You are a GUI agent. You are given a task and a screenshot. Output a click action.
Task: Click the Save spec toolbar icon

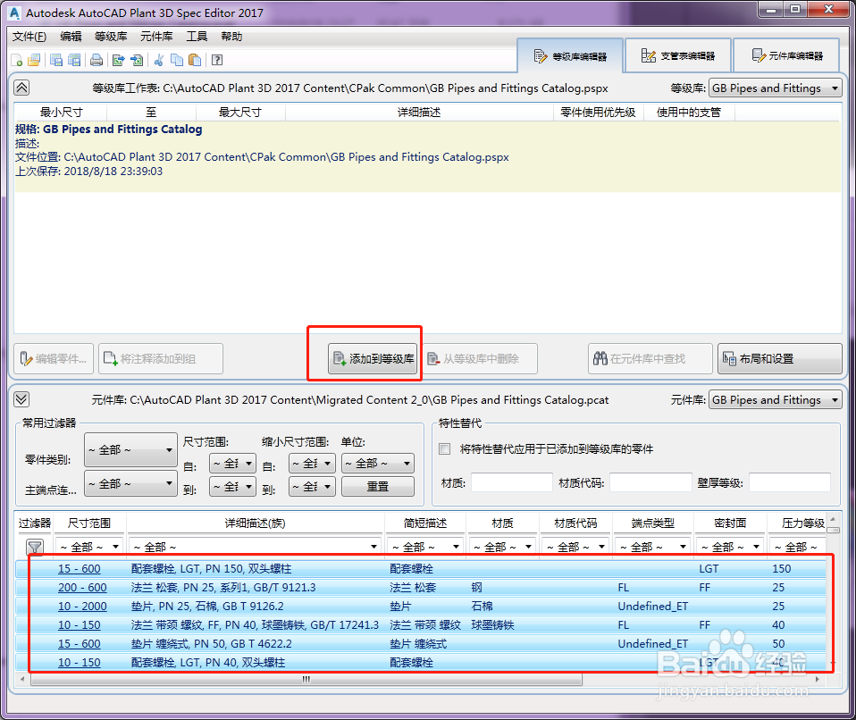coord(56,60)
